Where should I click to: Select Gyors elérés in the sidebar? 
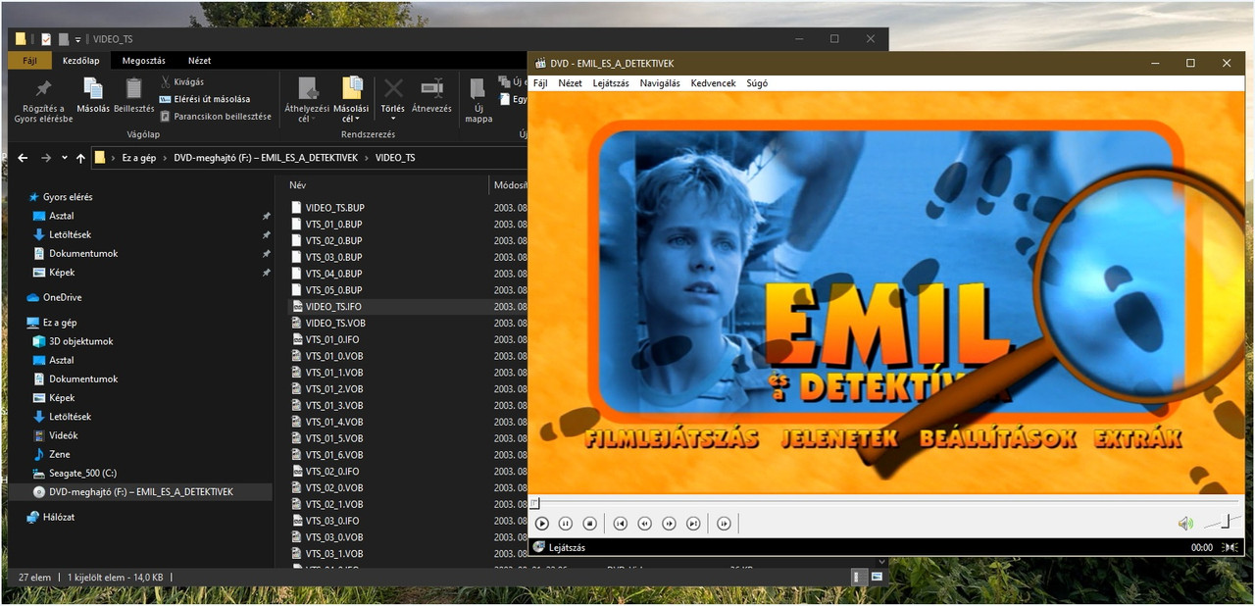pos(68,197)
